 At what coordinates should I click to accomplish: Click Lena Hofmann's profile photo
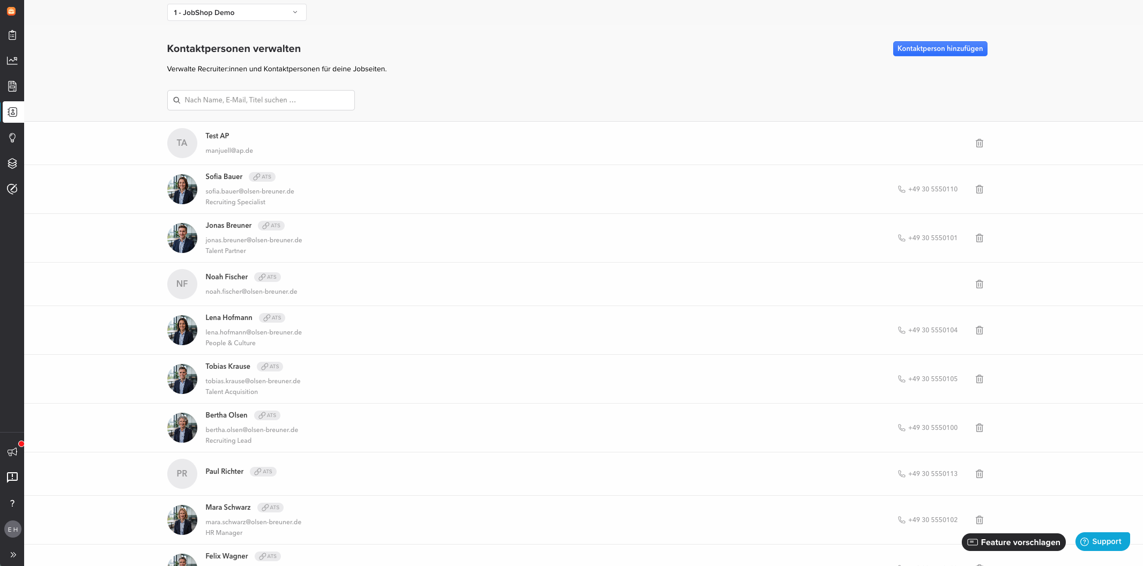point(182,330)
